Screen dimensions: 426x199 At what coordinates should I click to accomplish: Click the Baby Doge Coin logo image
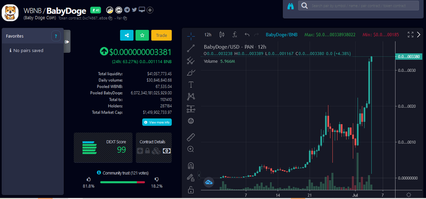coord(10,12)
